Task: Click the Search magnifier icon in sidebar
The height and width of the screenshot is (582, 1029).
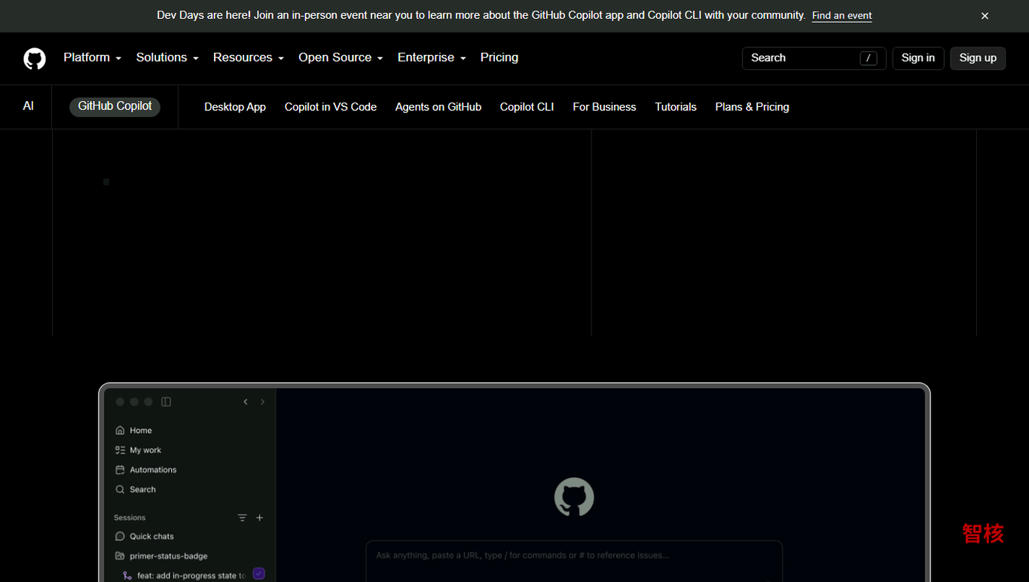Action: (120, 489)
